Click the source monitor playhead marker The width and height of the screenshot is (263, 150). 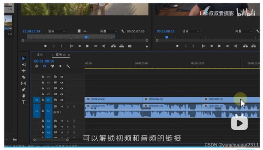click(x=86, y=37)
